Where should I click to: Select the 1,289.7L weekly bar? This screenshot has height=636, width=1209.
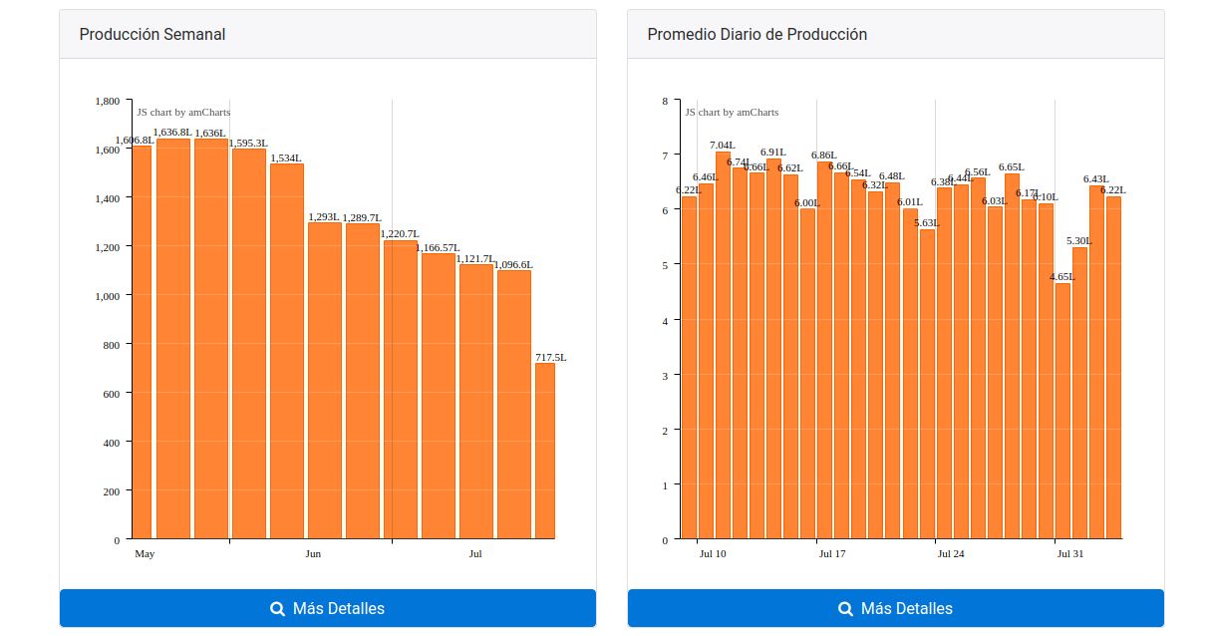click(363, 382)
